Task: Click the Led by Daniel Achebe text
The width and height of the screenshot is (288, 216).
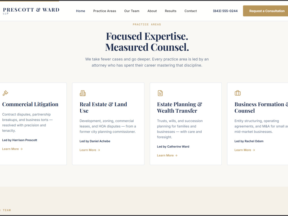Action: point(95,141)
